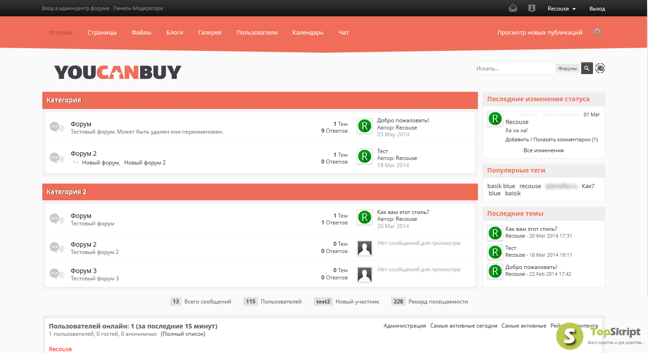Select the Чат navigation tab
This screenshot has width=648, height=353.
pos(344,32)
